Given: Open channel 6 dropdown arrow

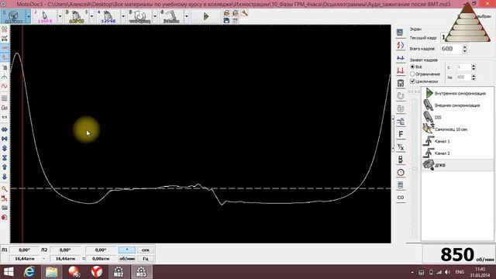Looking at the screenshot, I should pos(186,16).
